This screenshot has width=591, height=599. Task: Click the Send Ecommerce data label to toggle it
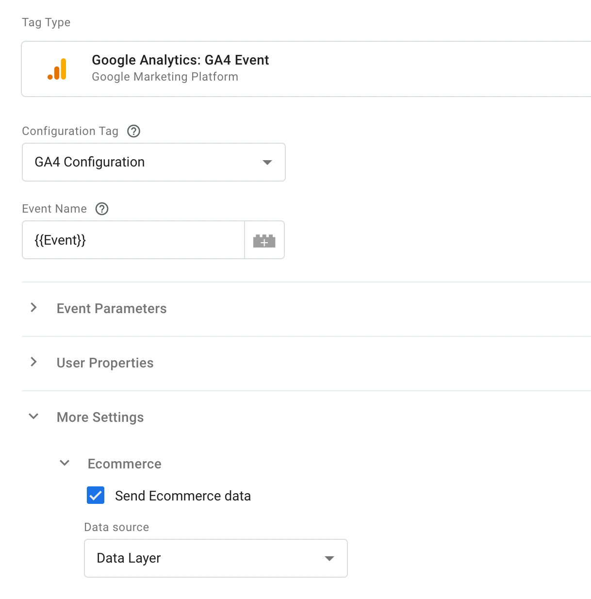click(183, 496)
